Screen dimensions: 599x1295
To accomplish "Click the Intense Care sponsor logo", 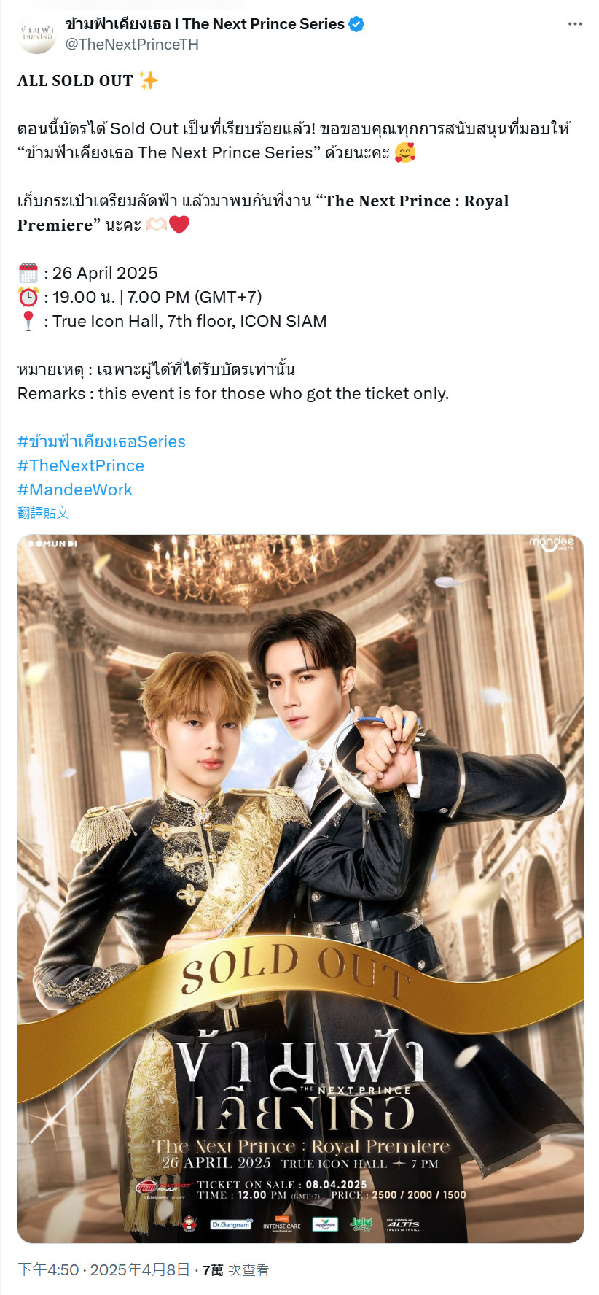I will point(282,1224).
